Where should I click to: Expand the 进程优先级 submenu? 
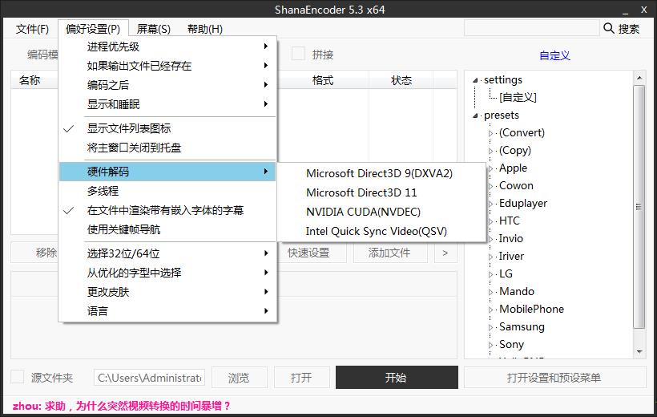pos(167,47)
